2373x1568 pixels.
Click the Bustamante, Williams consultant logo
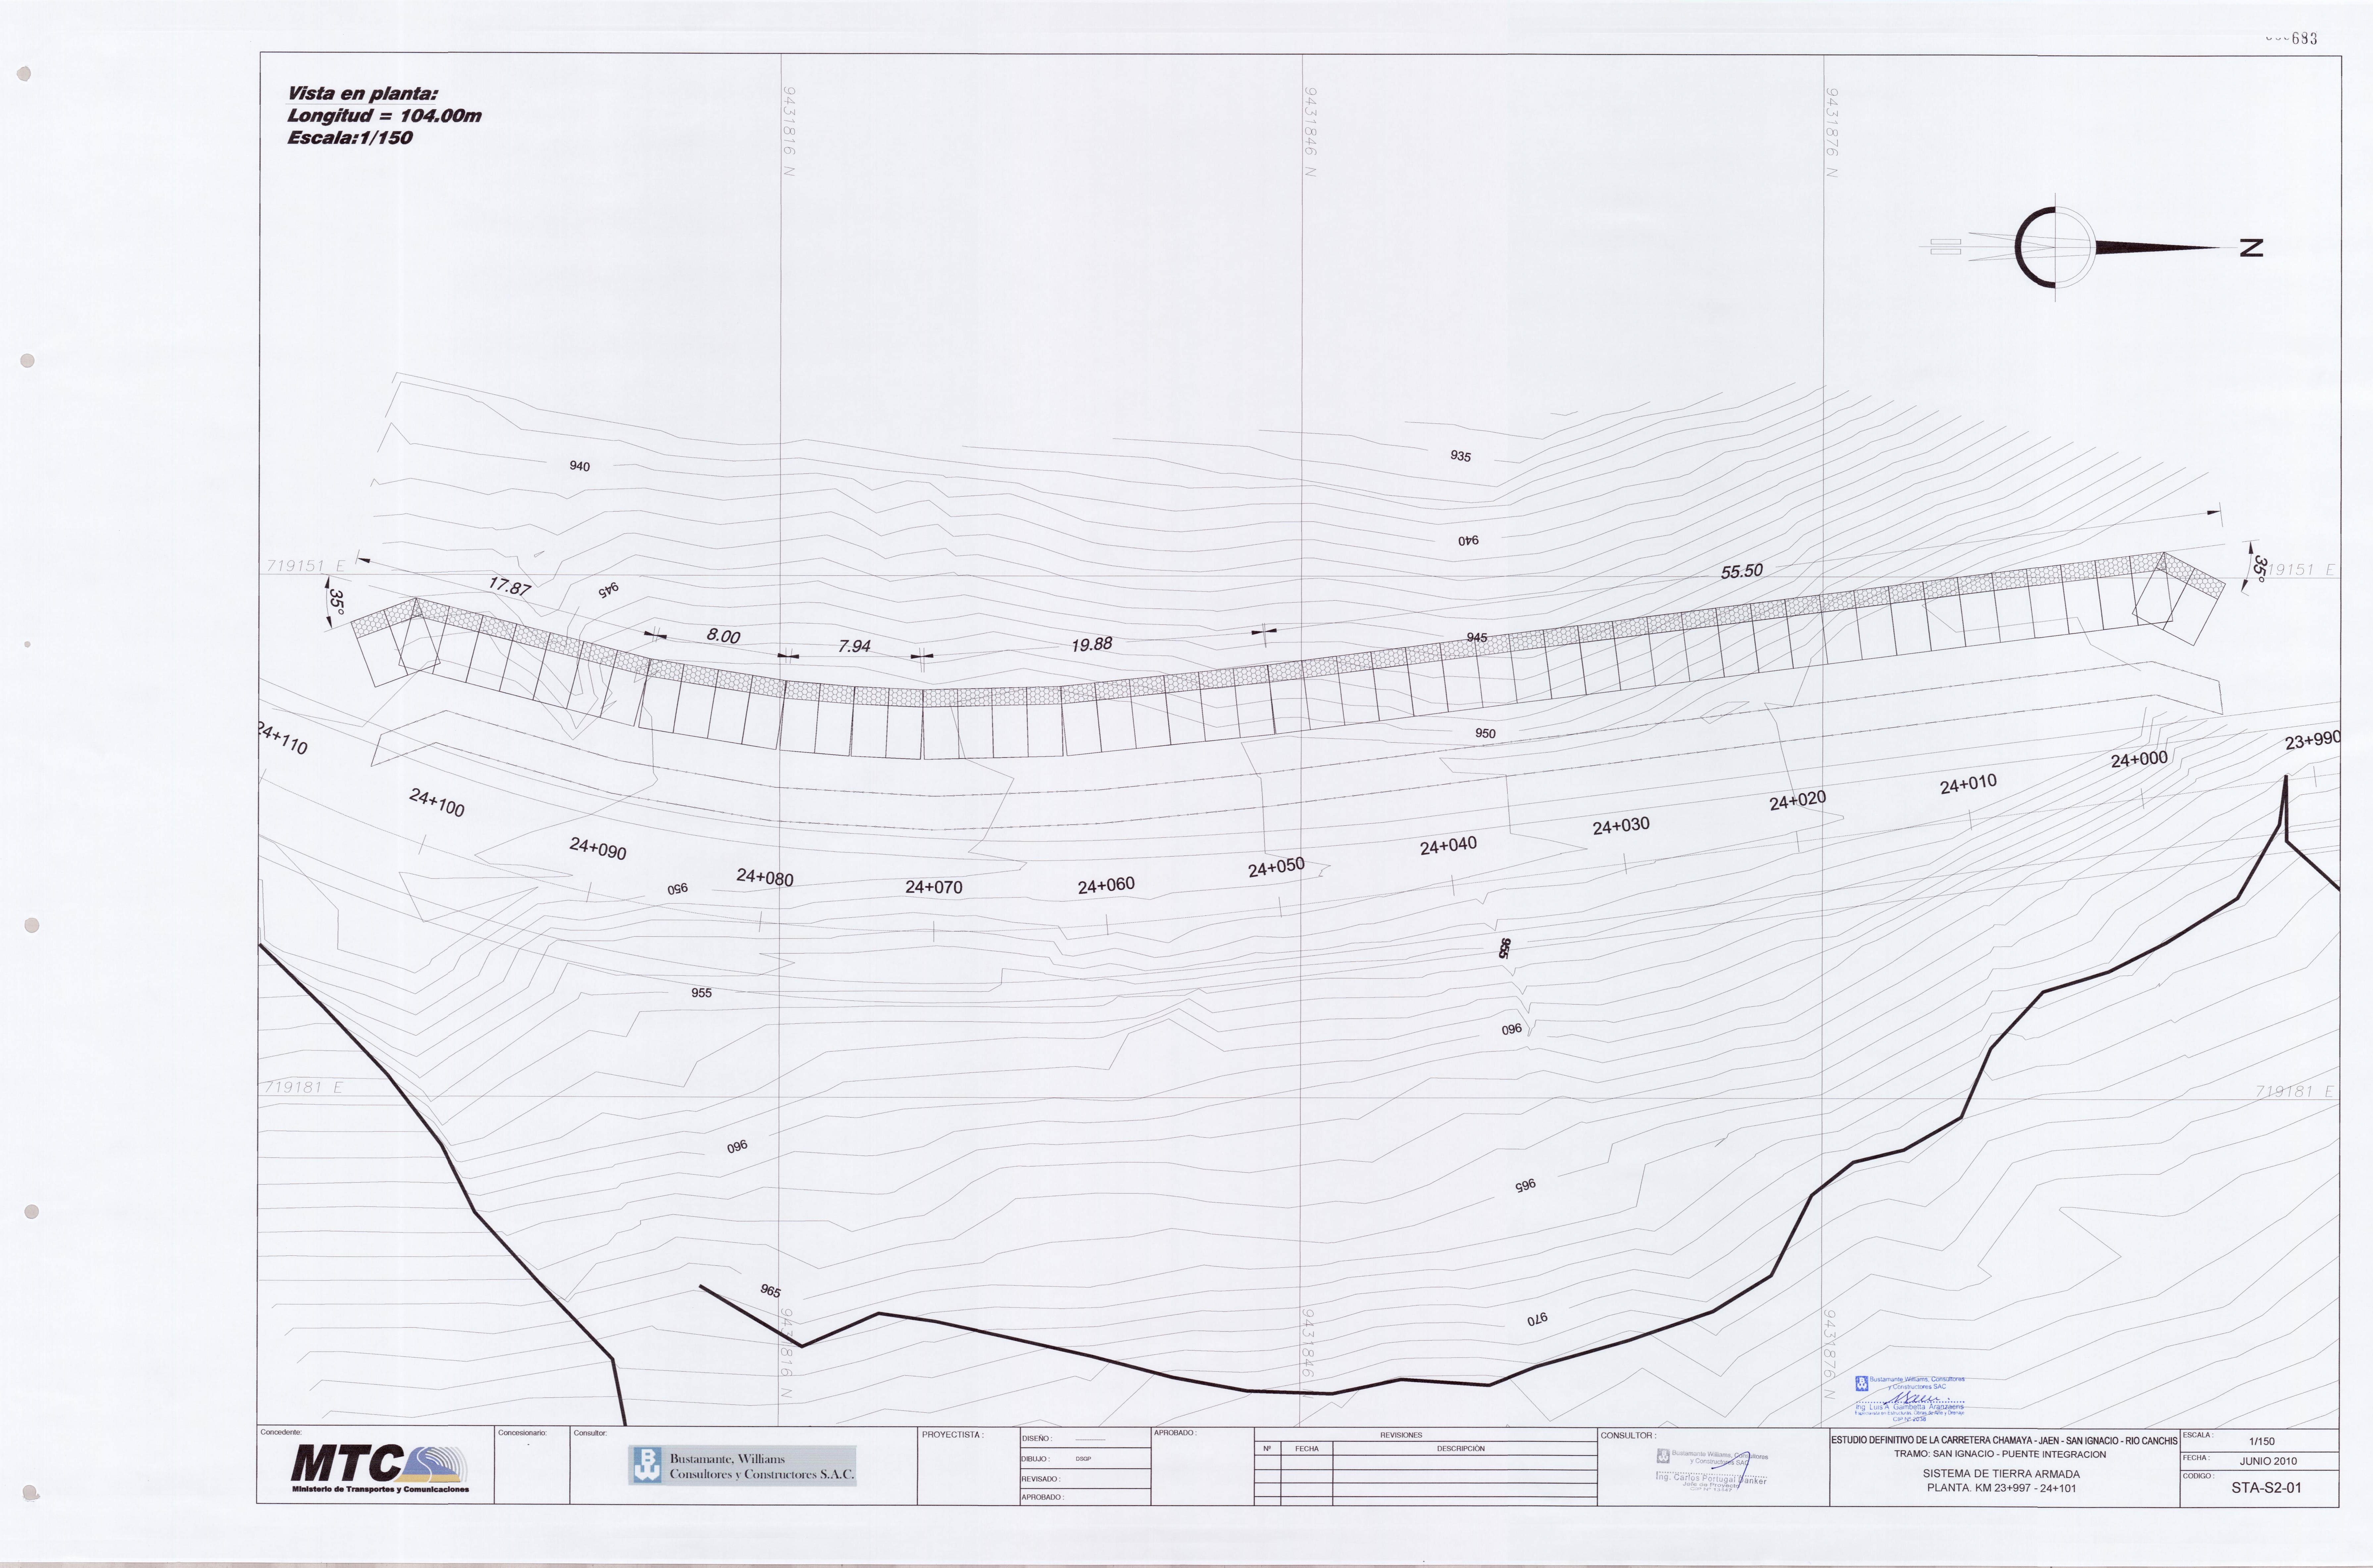click(742, 1465)
